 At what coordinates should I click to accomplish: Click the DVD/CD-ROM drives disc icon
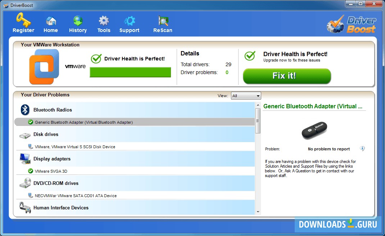pos(25,183)
